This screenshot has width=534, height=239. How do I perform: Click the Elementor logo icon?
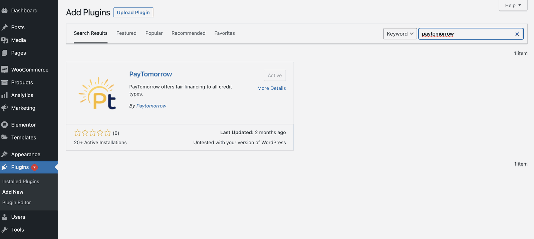point(4,125)
